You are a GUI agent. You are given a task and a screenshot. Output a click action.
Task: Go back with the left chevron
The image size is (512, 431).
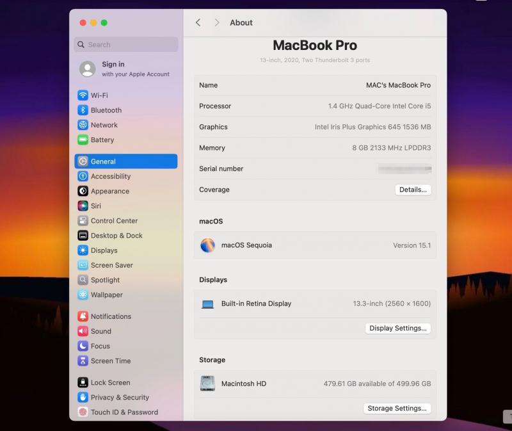[x=198, y=22]
